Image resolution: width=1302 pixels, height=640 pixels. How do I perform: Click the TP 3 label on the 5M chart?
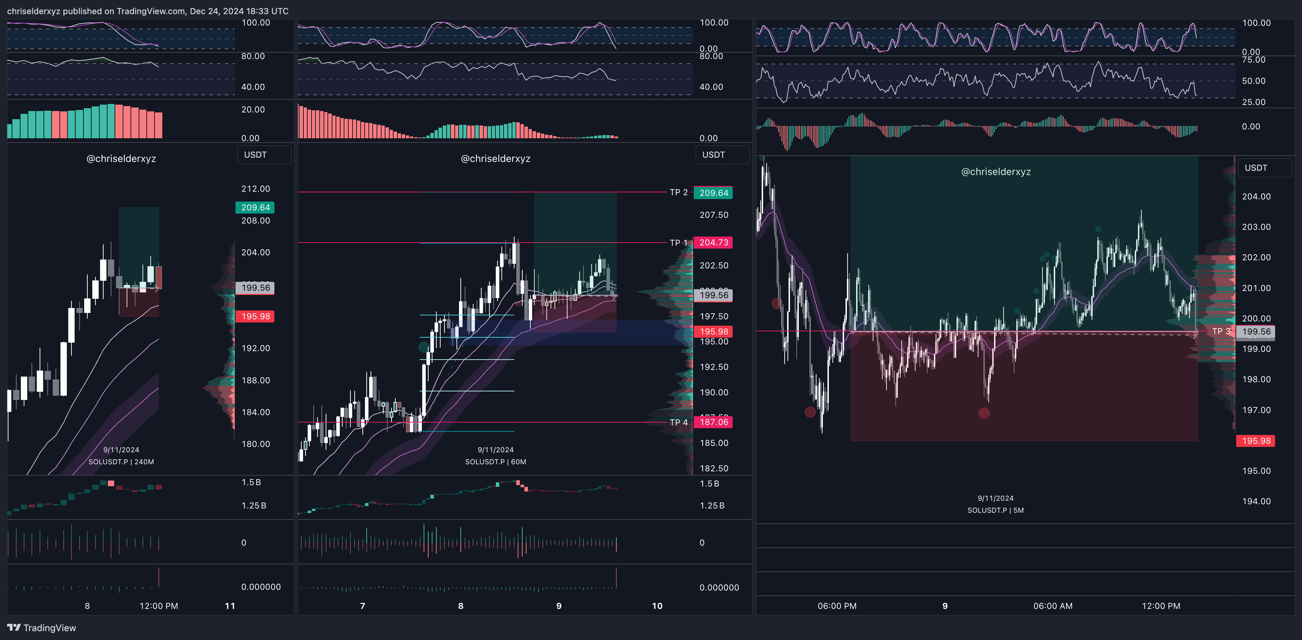[x=1221, y=331]
